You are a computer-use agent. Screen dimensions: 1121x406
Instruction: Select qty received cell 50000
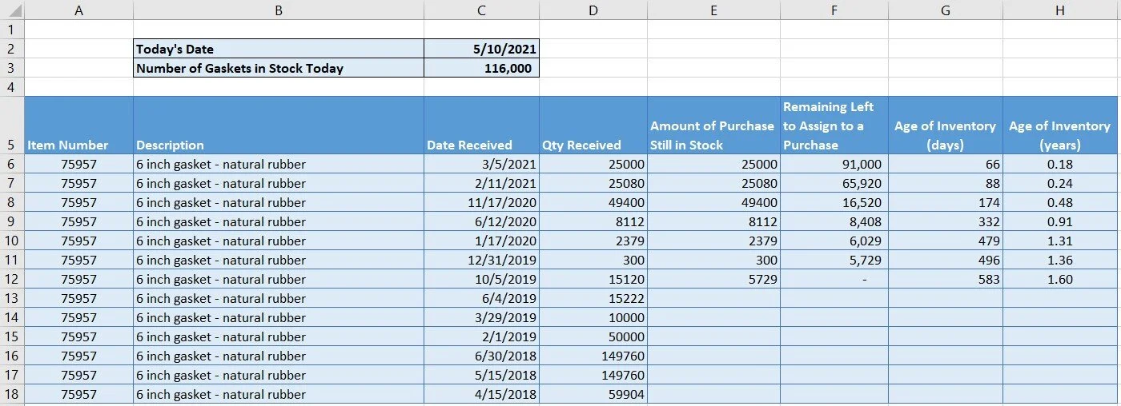[593, 337]
